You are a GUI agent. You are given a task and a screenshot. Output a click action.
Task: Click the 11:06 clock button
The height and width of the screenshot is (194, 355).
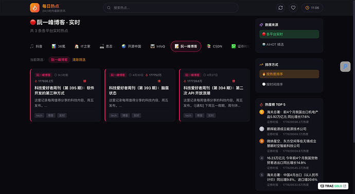[x=312, y=8]
